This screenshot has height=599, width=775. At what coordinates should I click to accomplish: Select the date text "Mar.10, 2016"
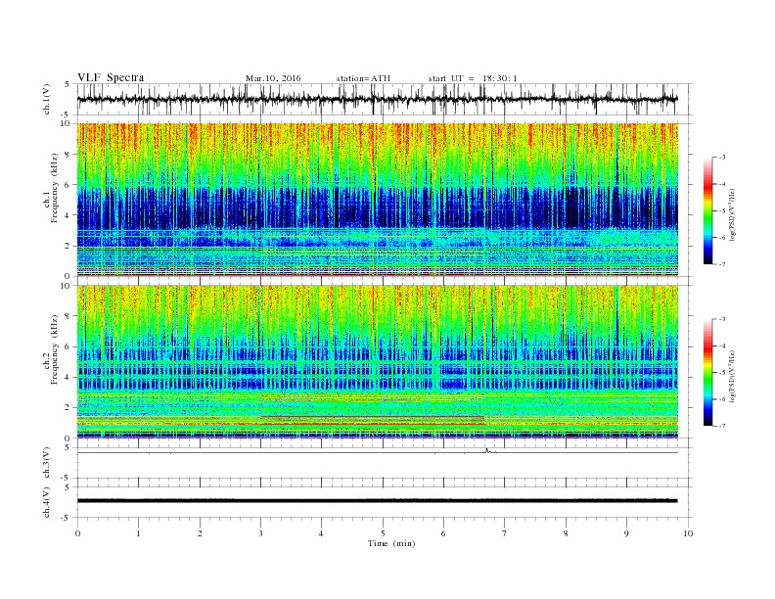(x=273, y=78)
